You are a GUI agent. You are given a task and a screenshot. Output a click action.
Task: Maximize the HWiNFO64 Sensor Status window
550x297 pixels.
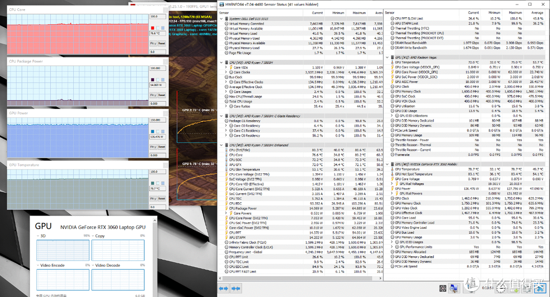530,4
